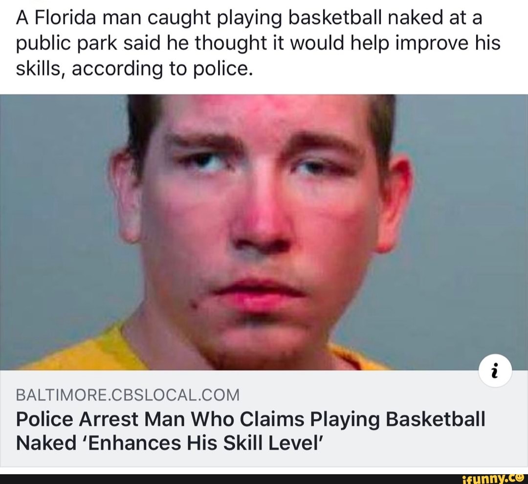Click the circular info 'i' icon
The width and height of the screenshot is (528, 484).
click(x=495, y=371)
